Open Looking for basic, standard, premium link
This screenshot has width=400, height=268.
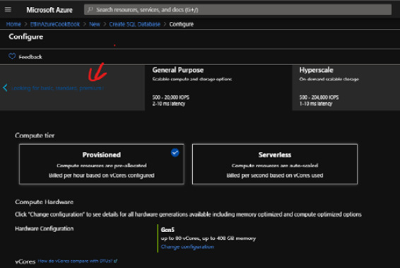[57, 88]
